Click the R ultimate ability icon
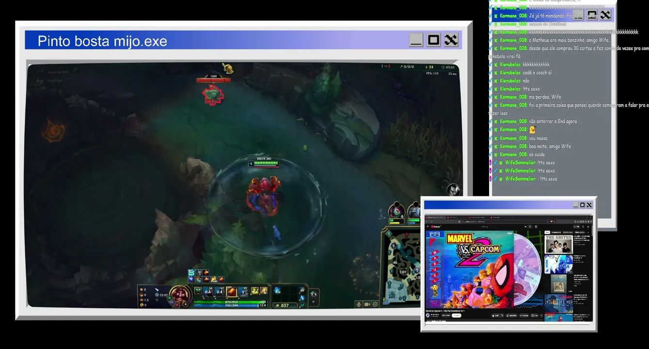The height and width of the screenshot is (349, 649). (x=243, y=291)
